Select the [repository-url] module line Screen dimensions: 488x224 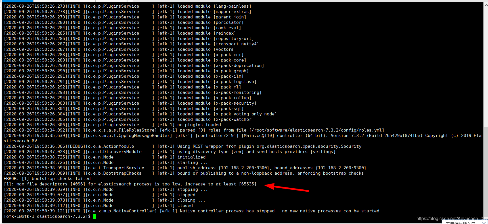click(129, 39)
